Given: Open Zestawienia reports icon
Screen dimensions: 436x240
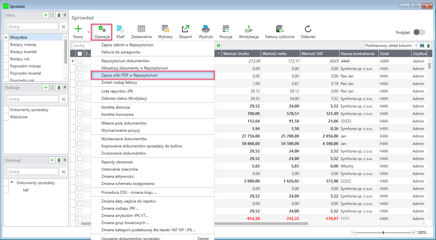Looking at the screenshot, I should [141, 32].
